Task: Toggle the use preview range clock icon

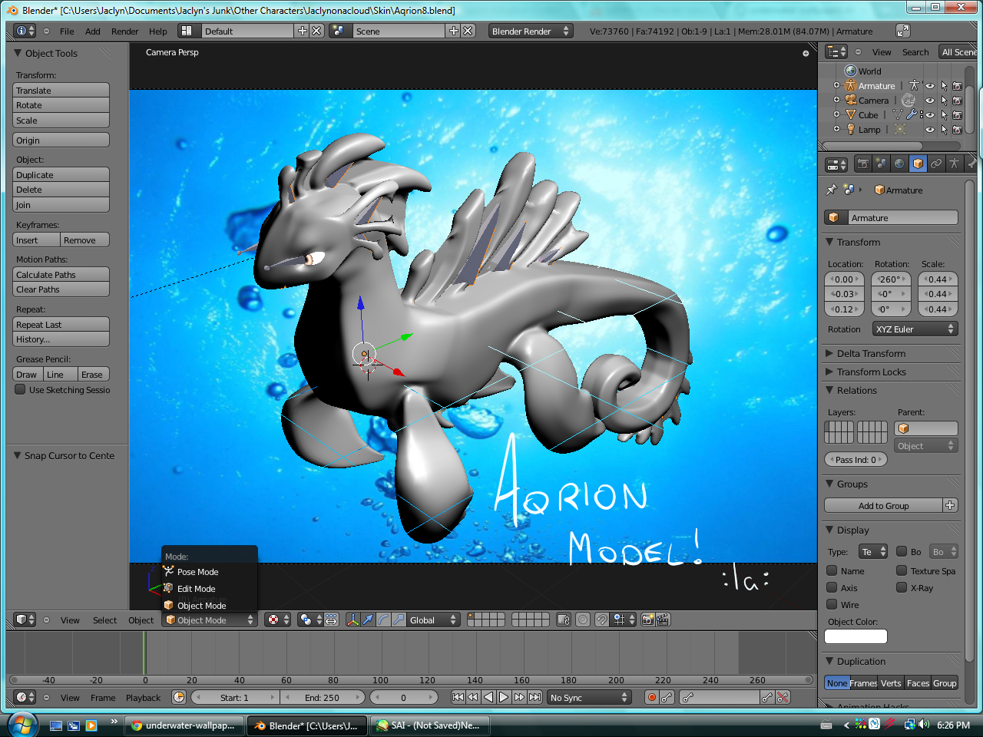Action: click(179, 697)
